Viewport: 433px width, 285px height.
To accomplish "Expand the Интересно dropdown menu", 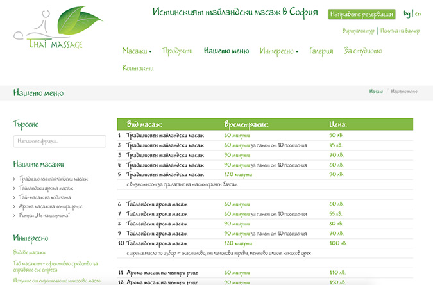I will [279, 51].
